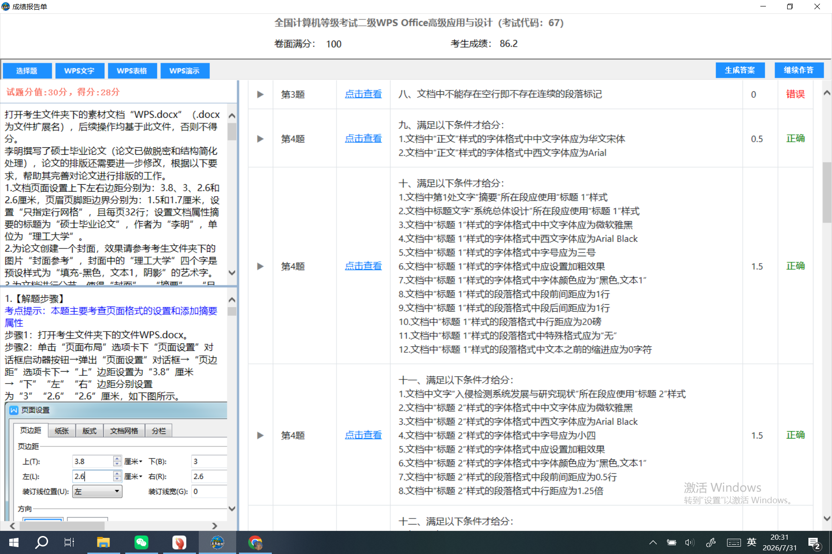Open 点击查看 link for 第3题
This screenshot has height=554, width=832.
point(363,94)
